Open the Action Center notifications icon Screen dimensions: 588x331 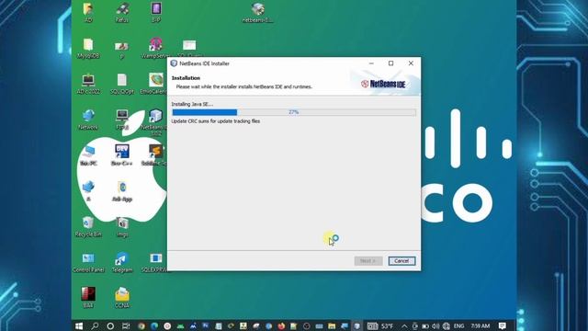[503, 325]
